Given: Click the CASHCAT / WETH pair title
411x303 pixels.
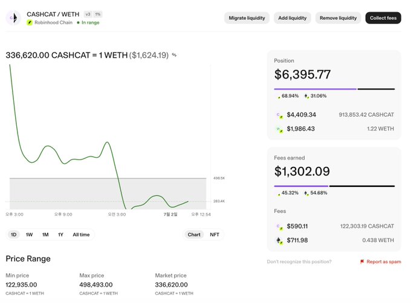Looking at the screenshot, I should pos(53,14).
